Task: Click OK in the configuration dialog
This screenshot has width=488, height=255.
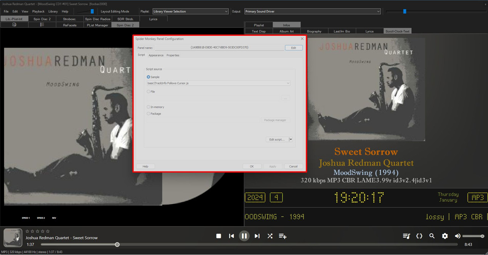Action: (252, 166)
